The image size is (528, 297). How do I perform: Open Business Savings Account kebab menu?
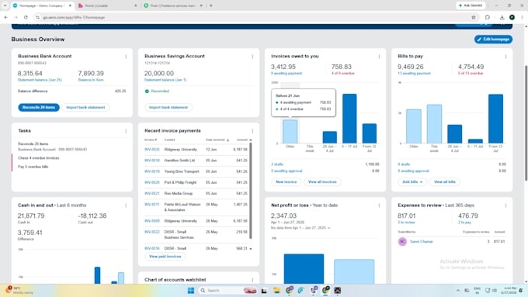click(252, 57)
